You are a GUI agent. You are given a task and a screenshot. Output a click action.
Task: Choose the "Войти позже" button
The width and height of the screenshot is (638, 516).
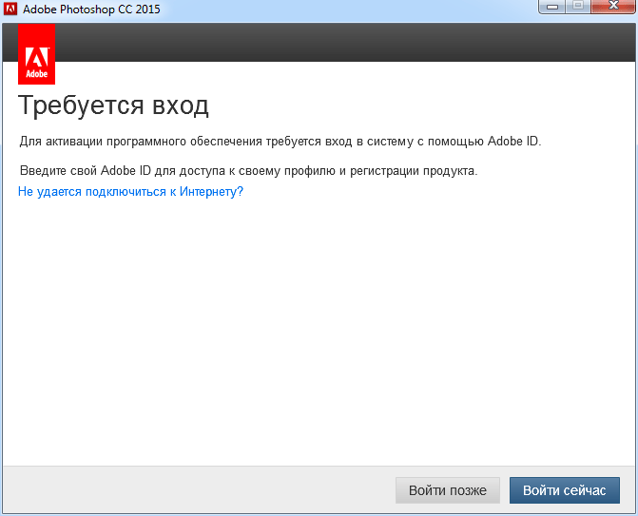pyautogui.click(x=448, y=490)
